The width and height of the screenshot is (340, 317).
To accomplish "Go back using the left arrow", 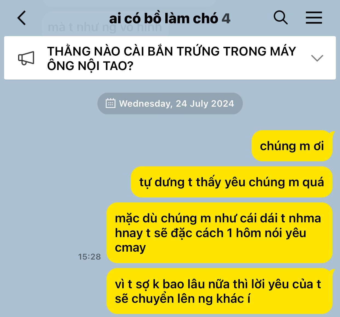I will click(x=22, y=18).
